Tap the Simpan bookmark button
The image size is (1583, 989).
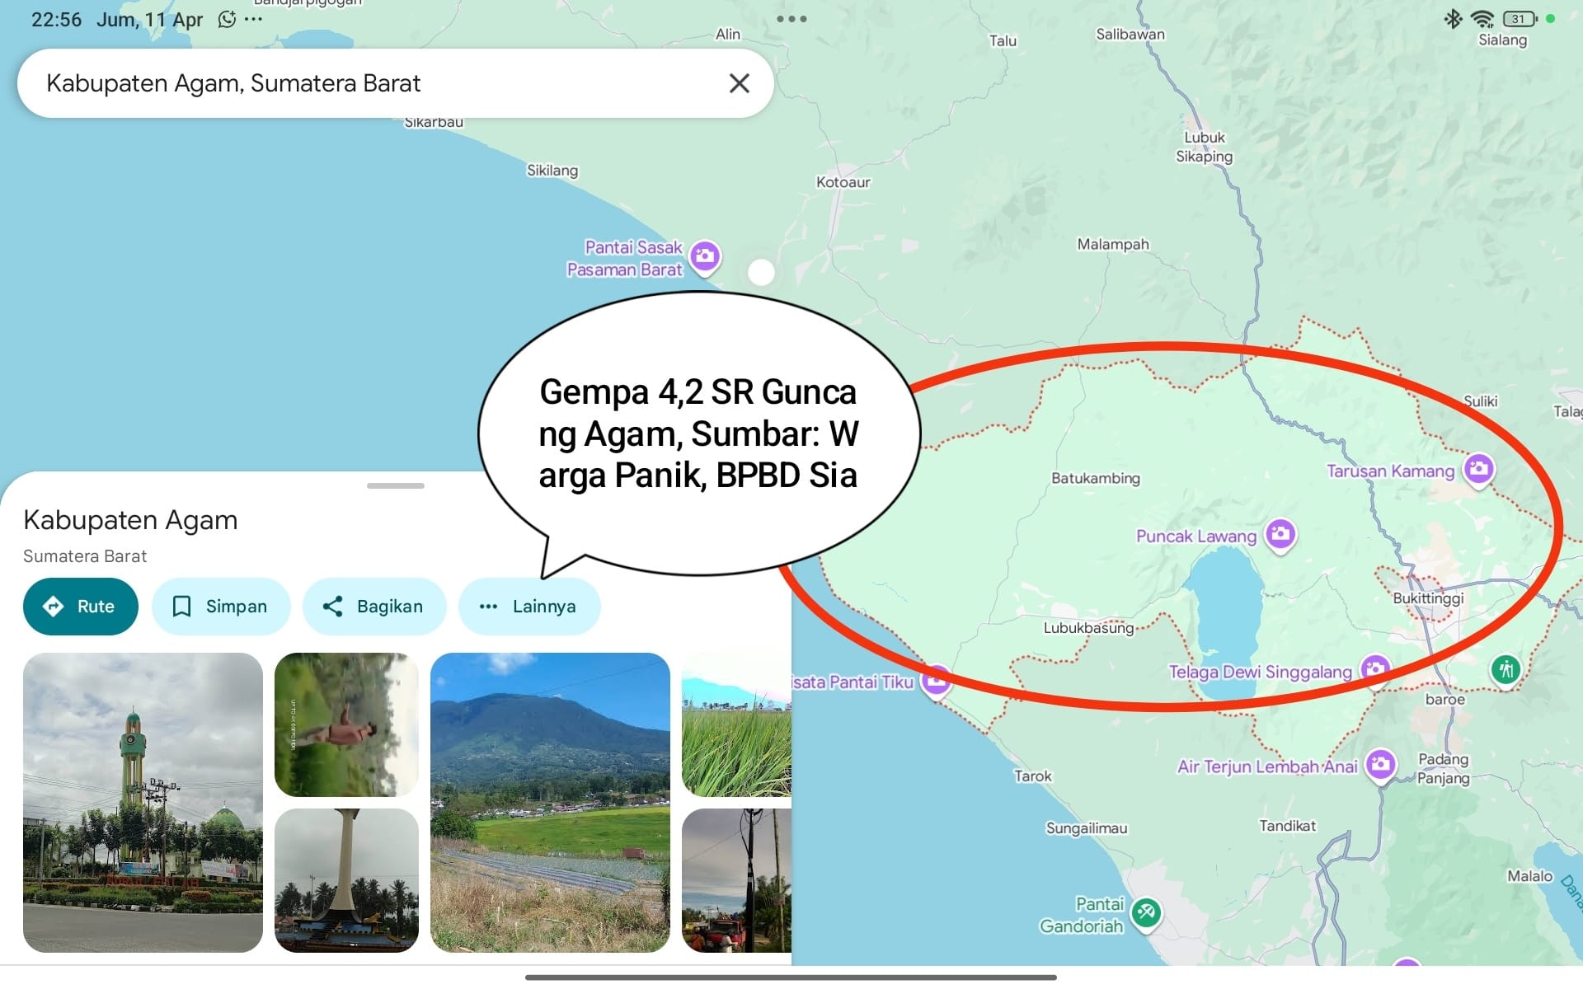pyautogui.click(x=221, y=607)
